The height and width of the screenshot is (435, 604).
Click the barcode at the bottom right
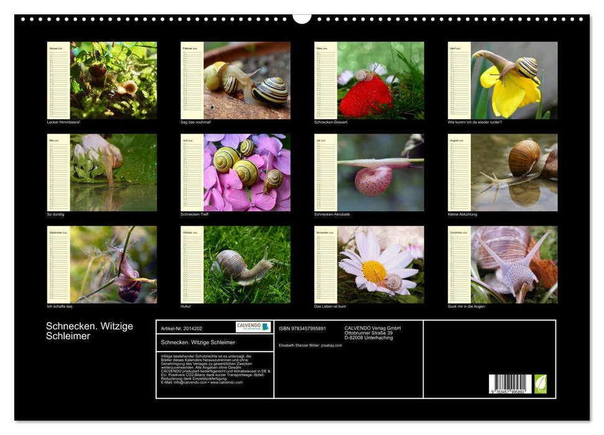point(509,384)
